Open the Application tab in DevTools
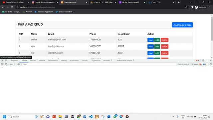Screen dimensions: 213x120 coord(74,61)
